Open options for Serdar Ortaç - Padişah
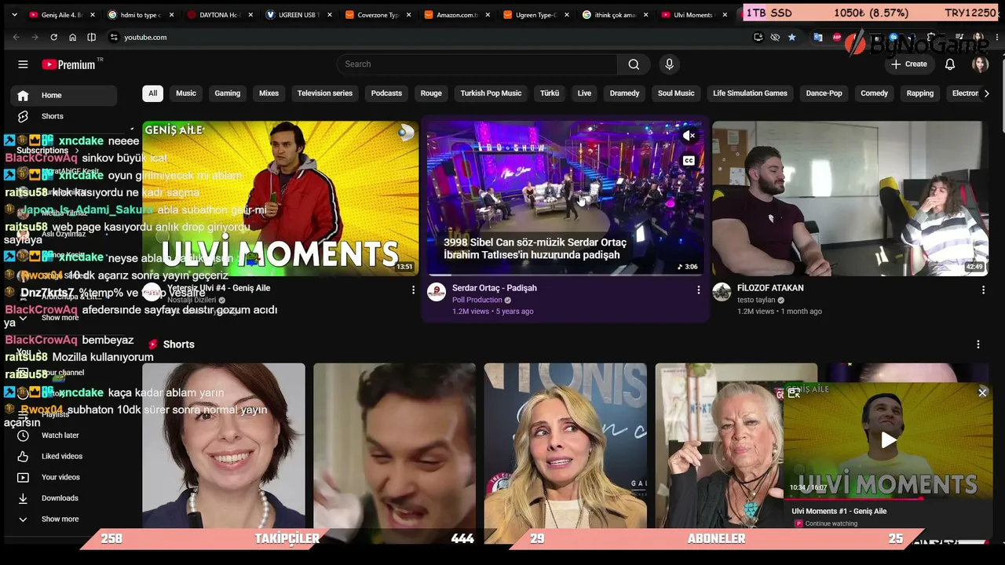This screenshot has height=565, width=1005. tap(698, 290)
